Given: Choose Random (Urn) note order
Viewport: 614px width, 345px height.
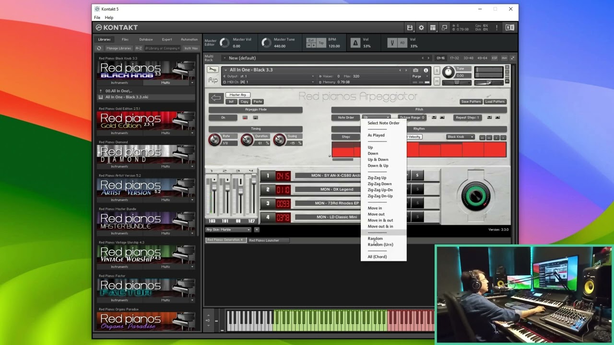Looking at the screenshot, I should (380, 244).
